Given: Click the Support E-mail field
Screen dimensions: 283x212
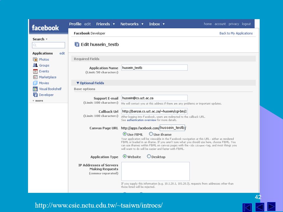Looking at the screenshot, I should coord(154,98).
